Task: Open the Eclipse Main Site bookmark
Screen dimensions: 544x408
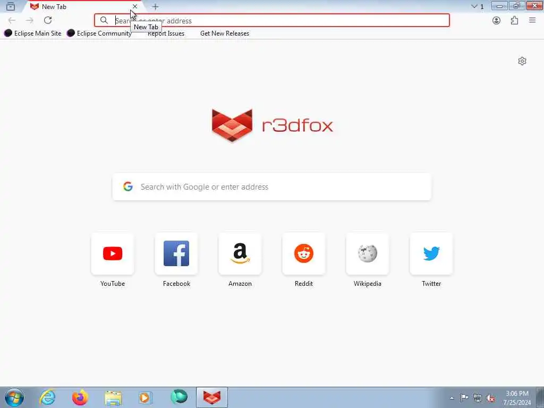Action: [x=33, y=33]
